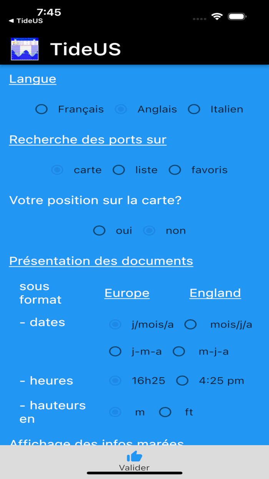Select j-m-a date format
Viewport: 269px width, 479px height.
pos(115,352)
